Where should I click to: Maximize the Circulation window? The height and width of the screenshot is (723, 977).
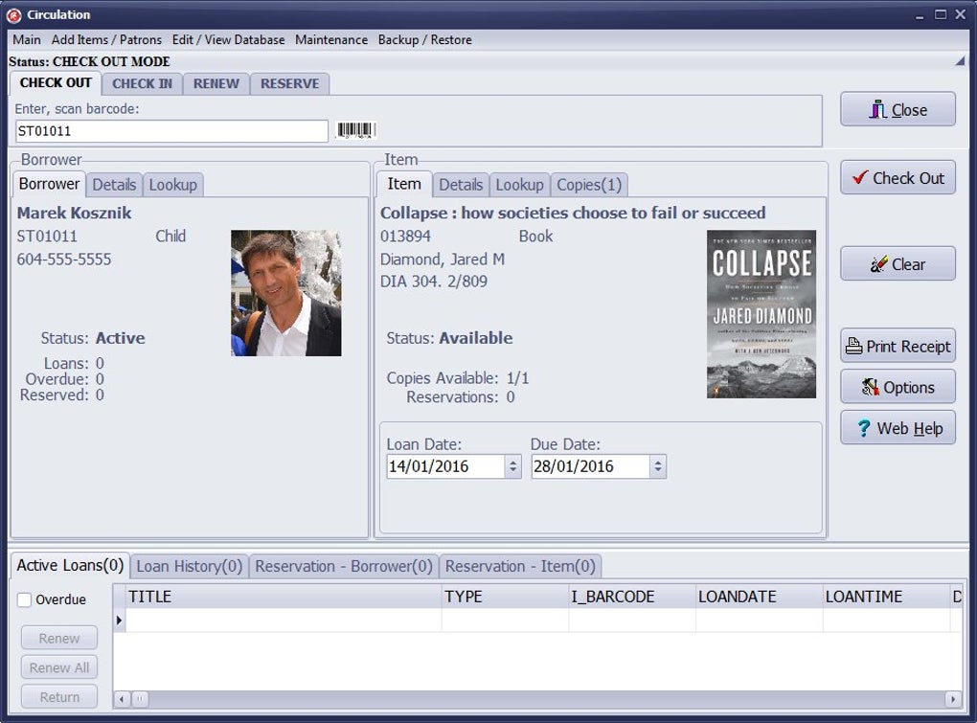click(x=941, y=14)
